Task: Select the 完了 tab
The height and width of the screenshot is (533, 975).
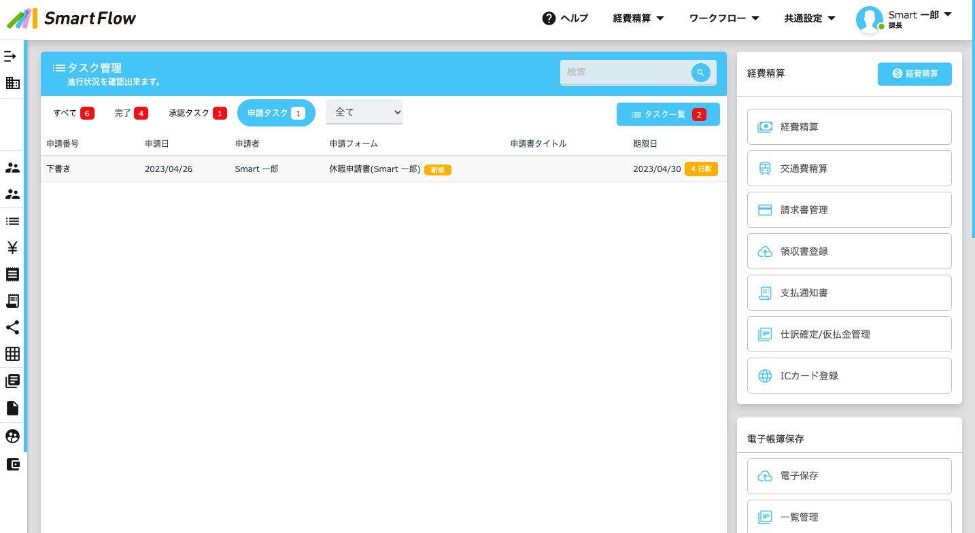Action: pyautogui.click(x=131, y=113)
